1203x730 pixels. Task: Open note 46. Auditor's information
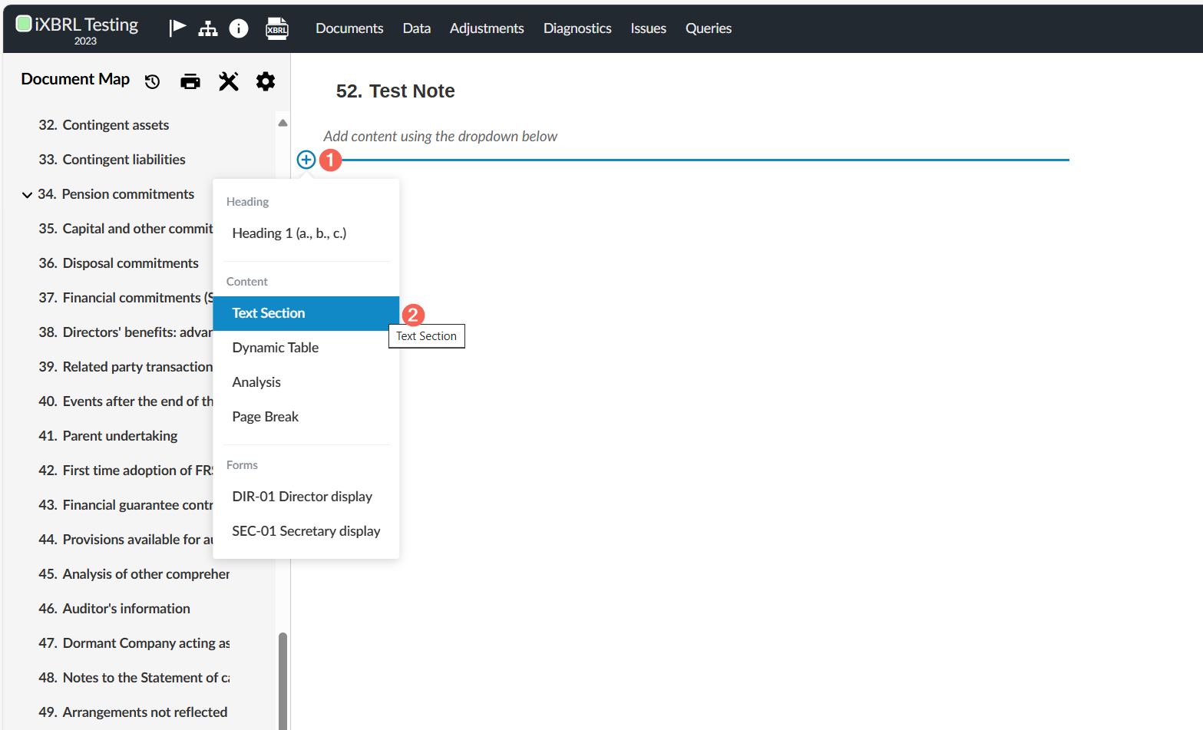(114, 609)
